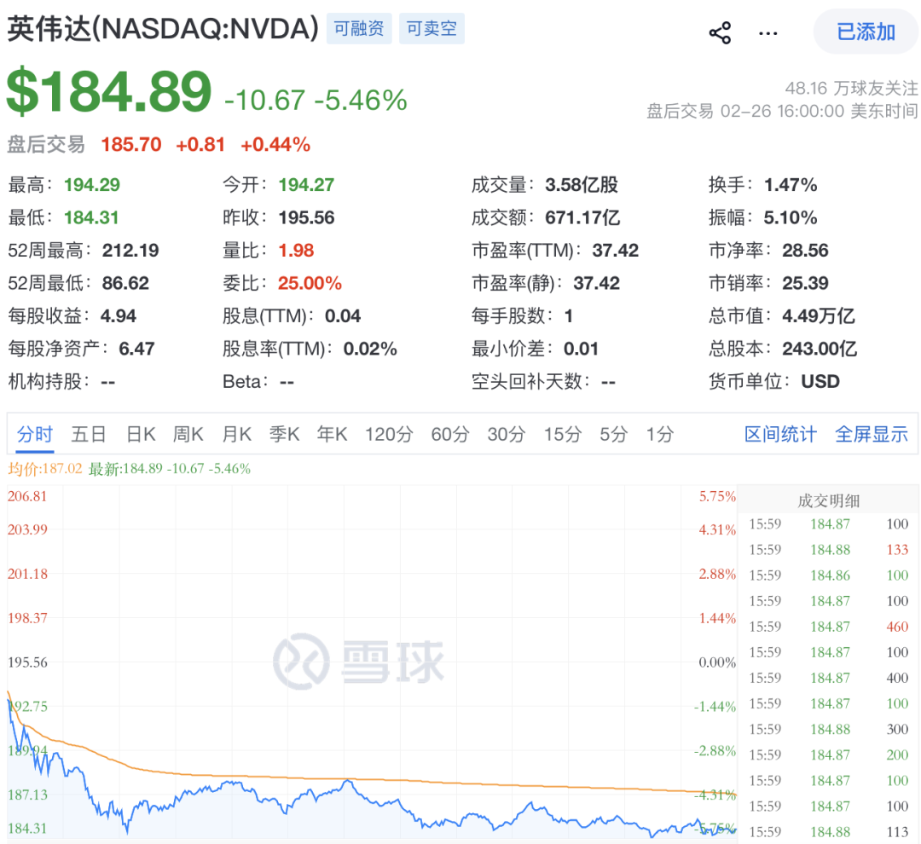The width and height of the screenshot is (921, 844).
Task: Open the three-dot more options menu
Action: pos(767,33)
